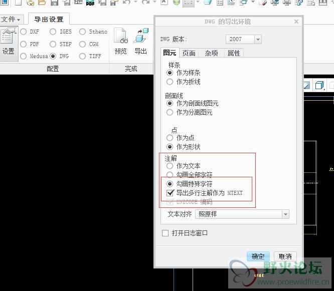334x291 pixels.
Task: Toggle 导出多行注解作为 MTEXT checkbox
Action: point(170,193)
